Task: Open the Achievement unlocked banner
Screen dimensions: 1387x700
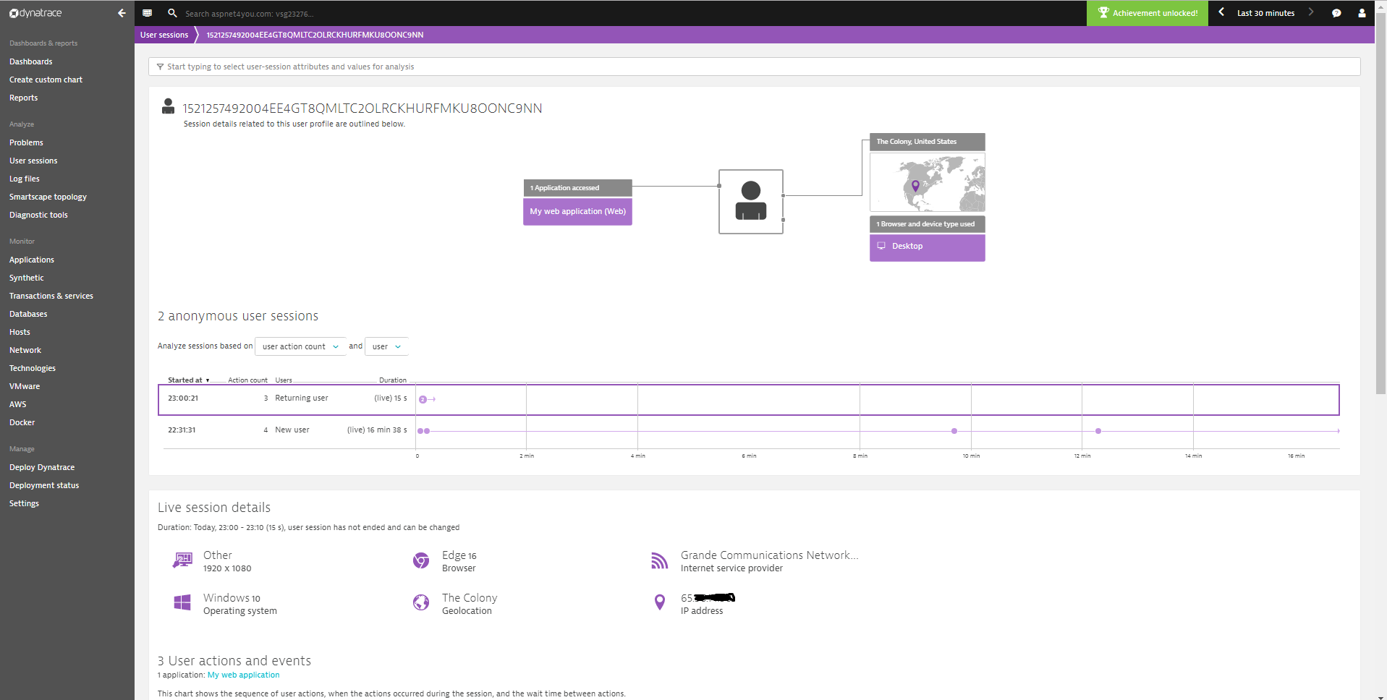Action: 1148,13
